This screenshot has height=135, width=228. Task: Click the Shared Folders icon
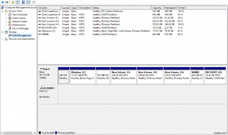tap(10, 22)
